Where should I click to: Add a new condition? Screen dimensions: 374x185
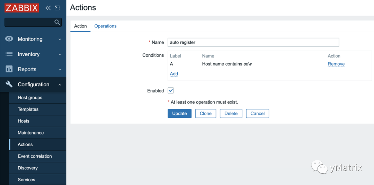click(x=174, y=74)
